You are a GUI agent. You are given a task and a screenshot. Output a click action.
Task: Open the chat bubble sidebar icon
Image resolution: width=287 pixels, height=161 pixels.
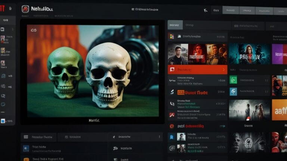pyautogui.click(x=3, y=104)
